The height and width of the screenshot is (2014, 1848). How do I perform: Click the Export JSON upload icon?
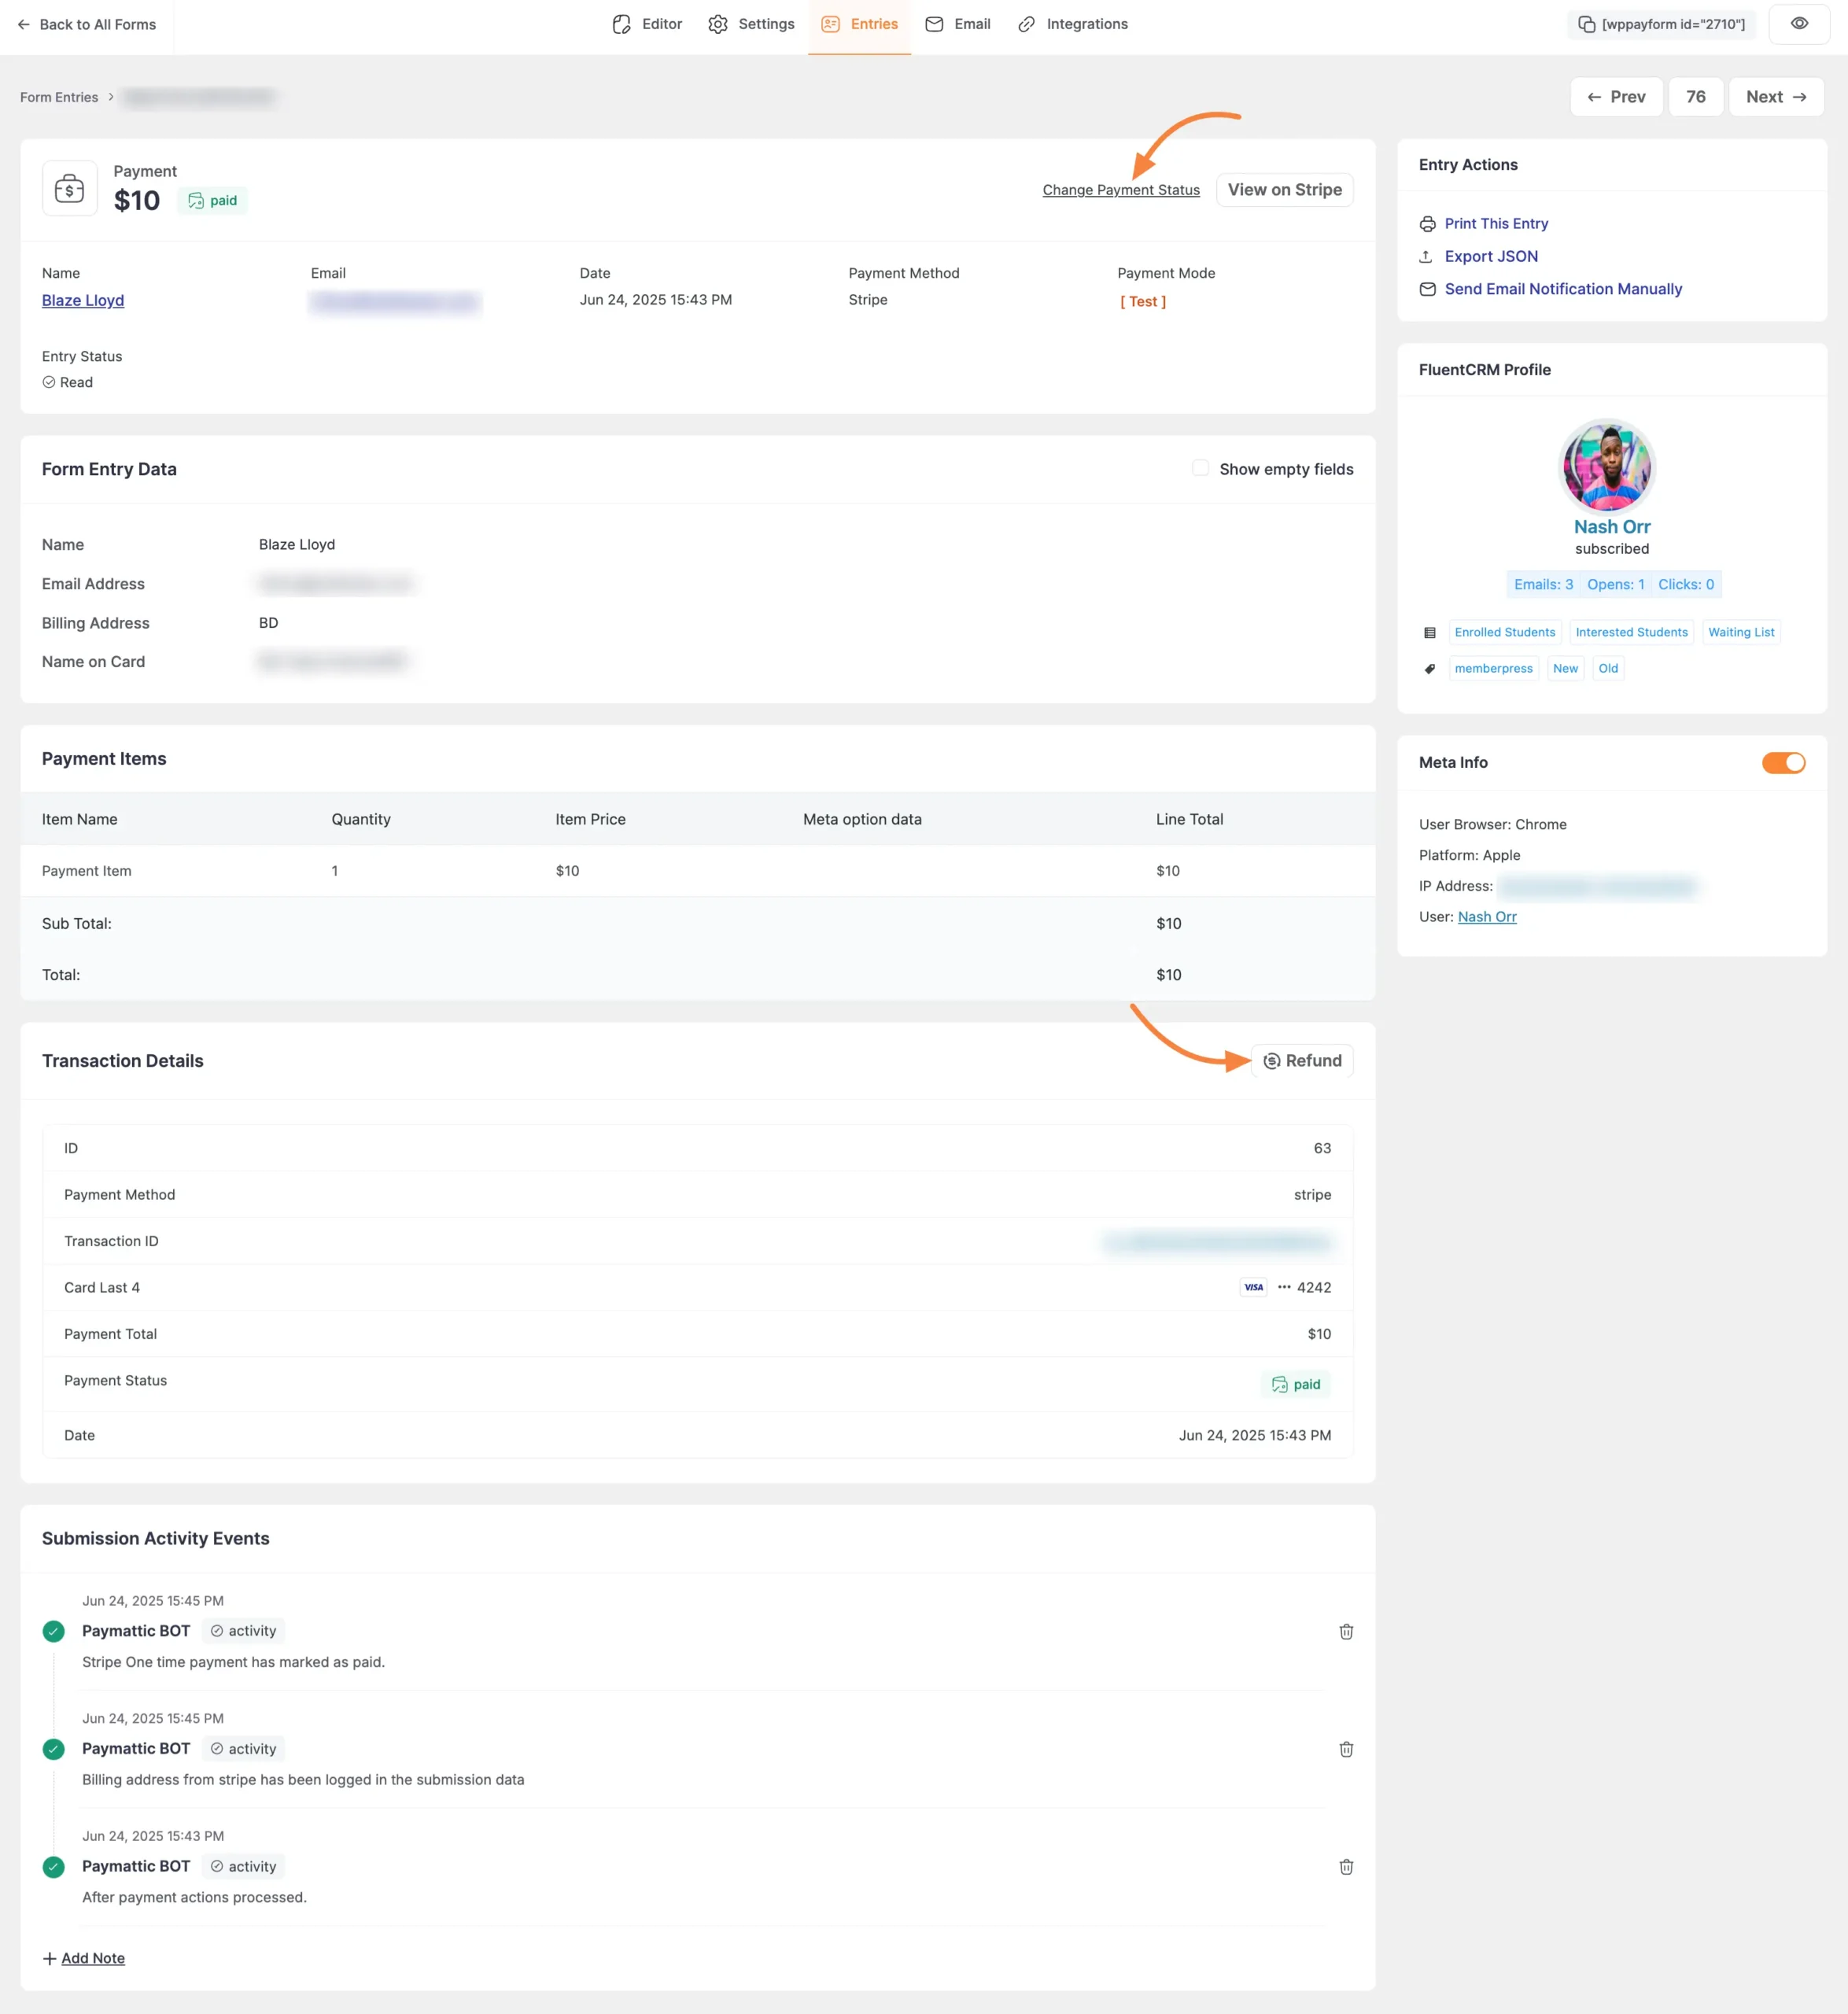(x=1427, y=257)
